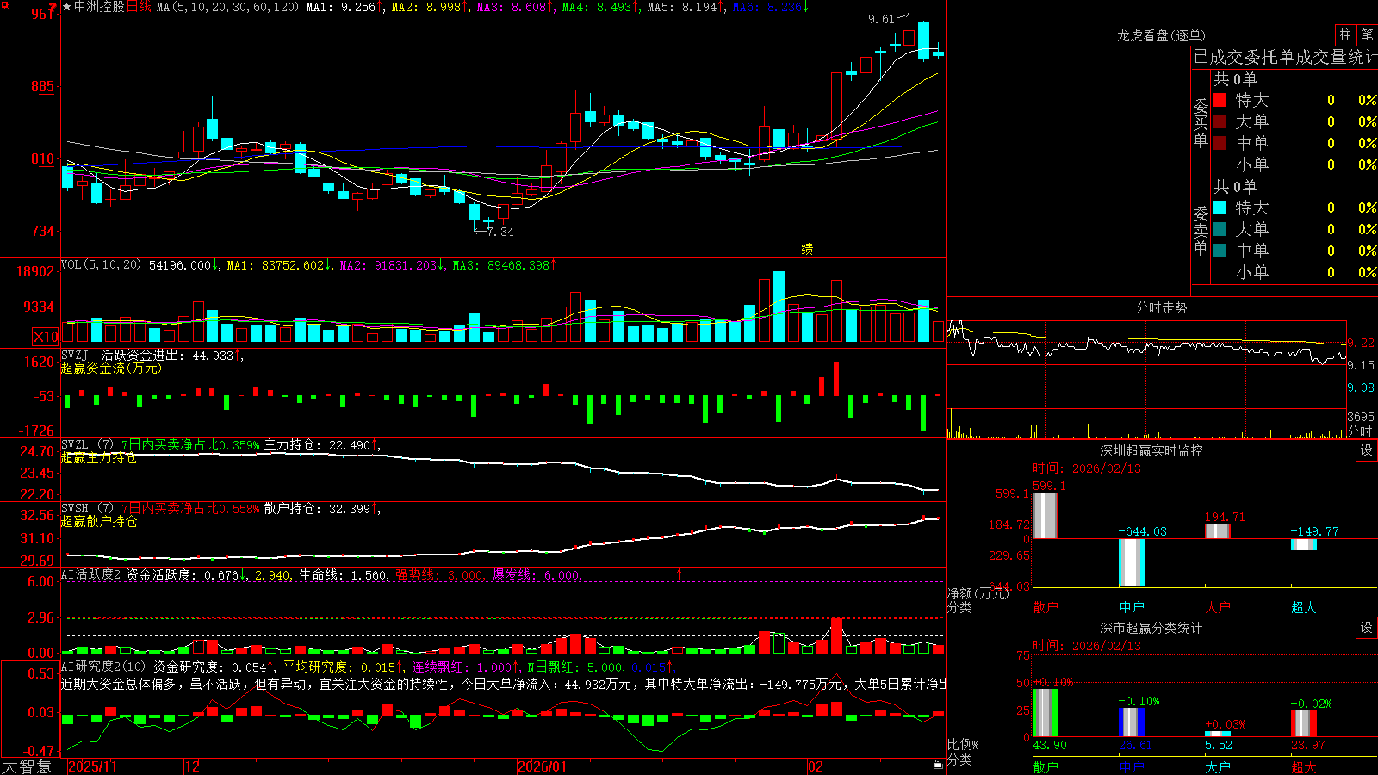Click the star icon before 中洲控股
The height and width of the screenshot is (775, 1378).
[x=67, y=7]
